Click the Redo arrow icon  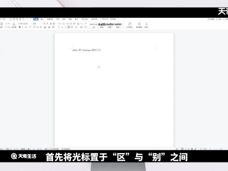27,19
